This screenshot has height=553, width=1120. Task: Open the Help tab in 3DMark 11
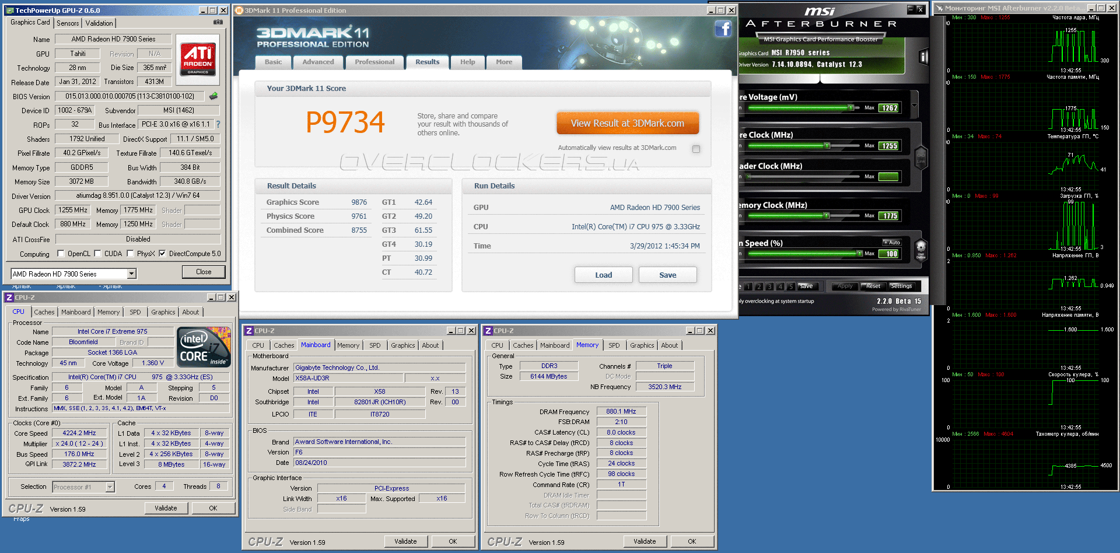pyautogui.click(x=467, y=62)
